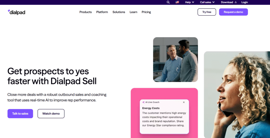Viewport: 270px width, 138px height.
Task: Click the search magnifier icon
Action: pyautogui.click(x=168, y=2)
